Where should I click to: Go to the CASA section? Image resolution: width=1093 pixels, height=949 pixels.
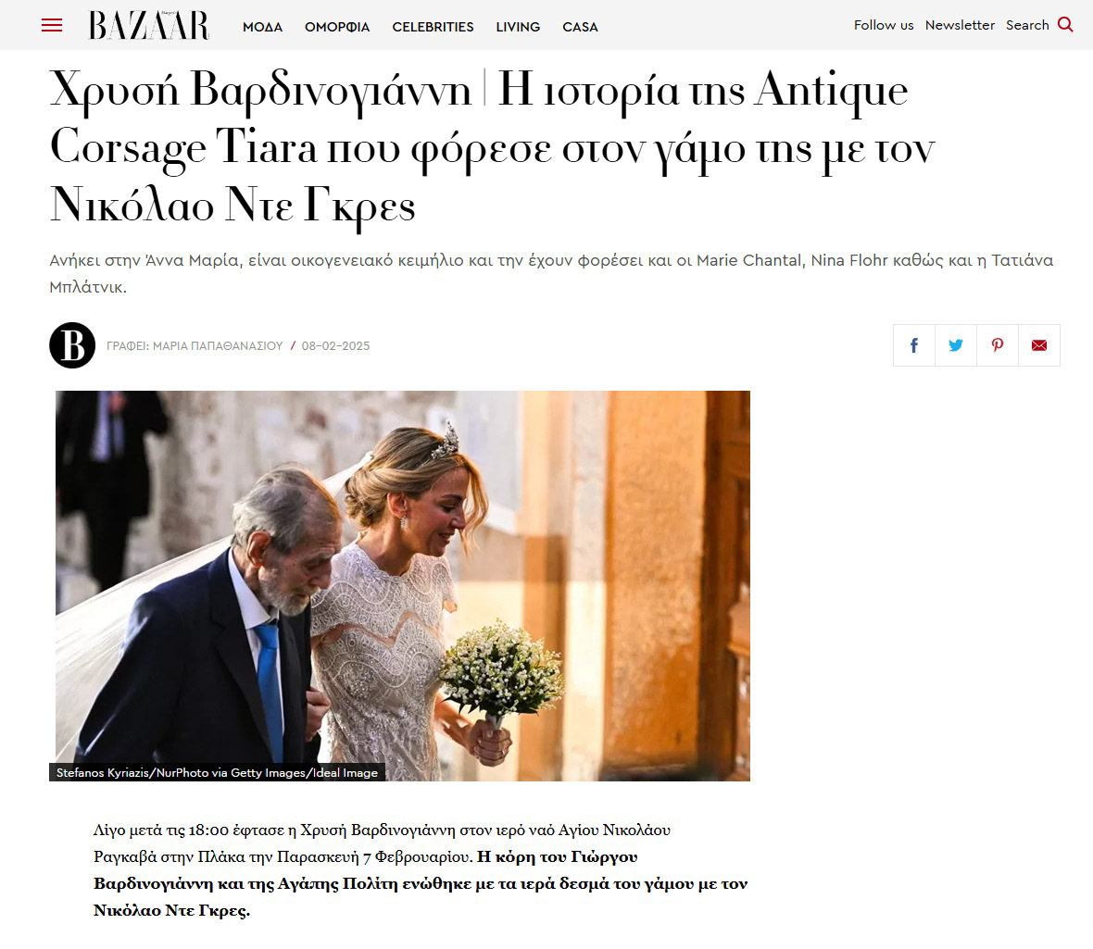pyautogui.click(x=580, y=27)
